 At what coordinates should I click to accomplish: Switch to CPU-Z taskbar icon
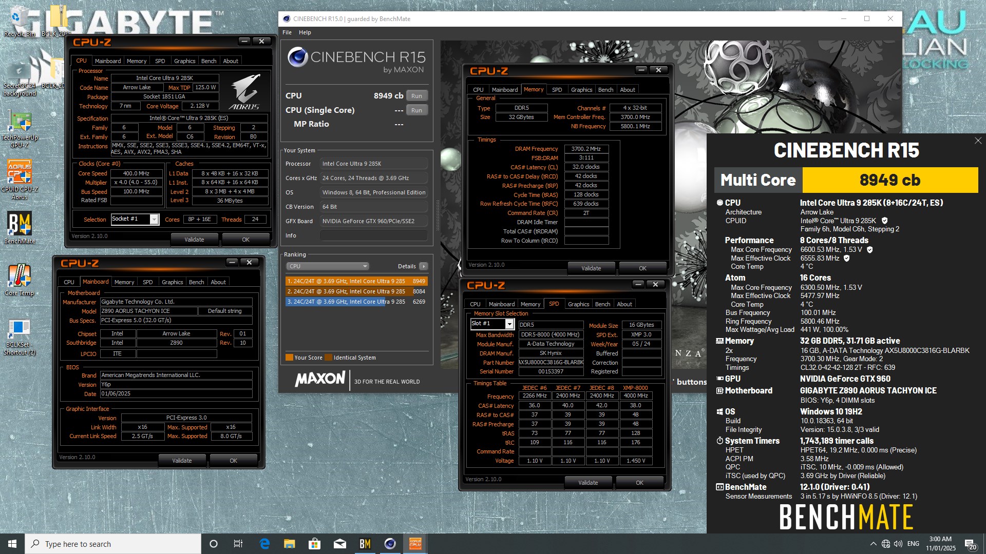(415, 544)
